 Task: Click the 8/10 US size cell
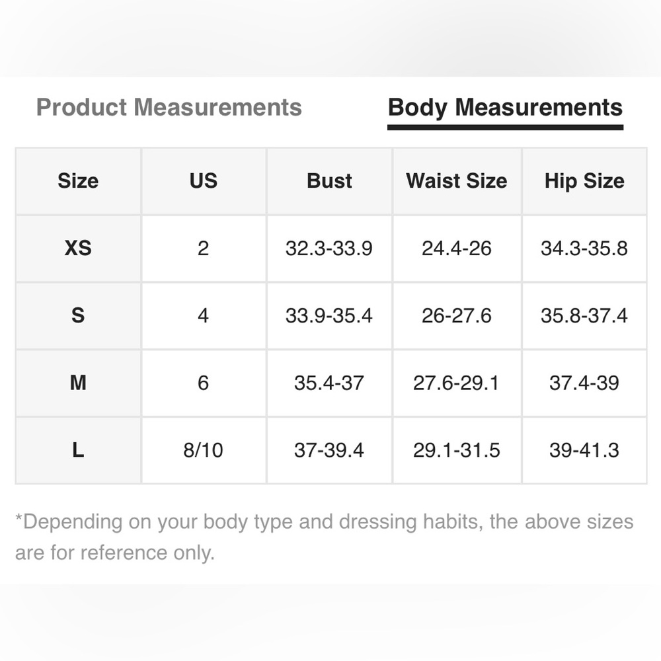[x=204, y=450]
